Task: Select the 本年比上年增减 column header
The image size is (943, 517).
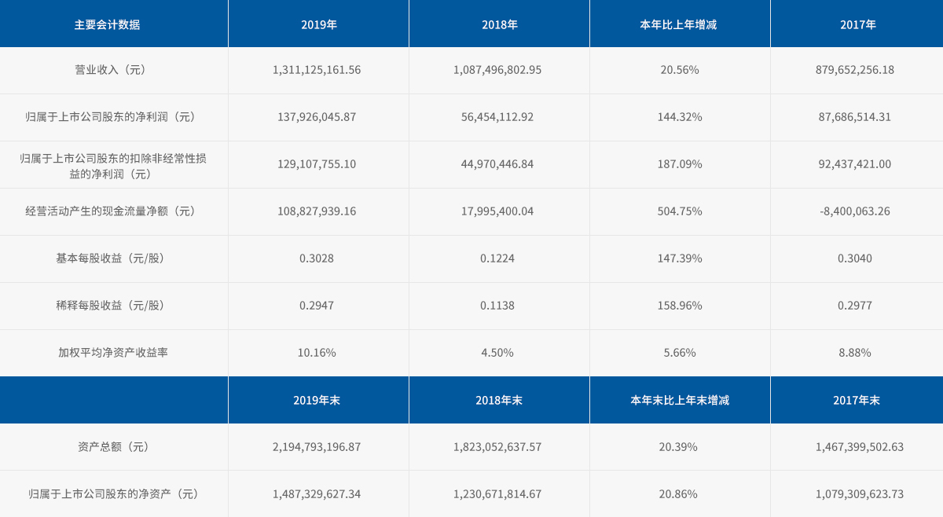Action: tap(679, 24)
